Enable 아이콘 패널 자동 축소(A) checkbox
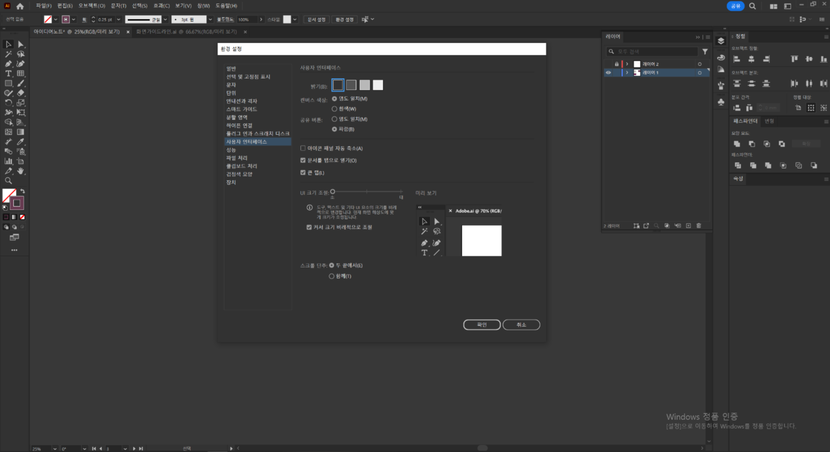 click(x=303, y=148)
